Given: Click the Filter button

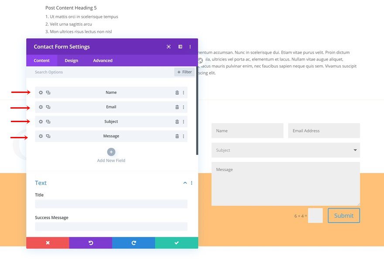Looking at the screenshot, I should click(x=184, y=72).
